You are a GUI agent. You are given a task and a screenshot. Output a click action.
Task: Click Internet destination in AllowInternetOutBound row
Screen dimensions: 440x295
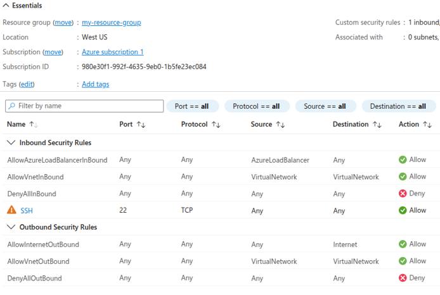click(x=345, y=244)
